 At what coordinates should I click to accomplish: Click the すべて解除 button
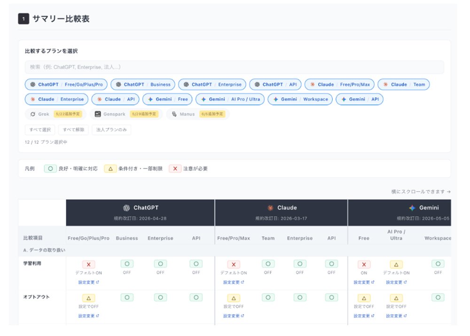73,130
